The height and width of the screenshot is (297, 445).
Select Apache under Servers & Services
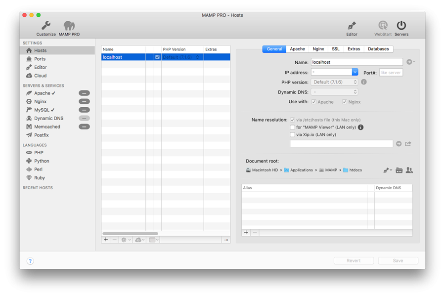42,93
